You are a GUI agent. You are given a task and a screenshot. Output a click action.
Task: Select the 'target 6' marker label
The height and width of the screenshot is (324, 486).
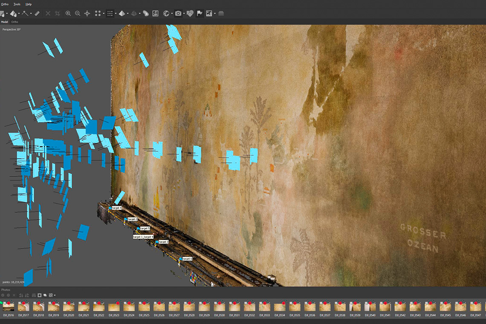(x=187, y=259)
